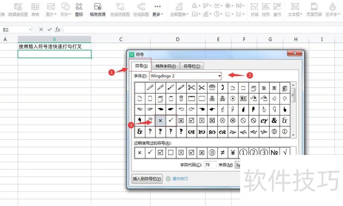This screenshot has width=343, height=206.
Task: Open the Name Box dropdown arrow
Action: [x=30, y=30]
